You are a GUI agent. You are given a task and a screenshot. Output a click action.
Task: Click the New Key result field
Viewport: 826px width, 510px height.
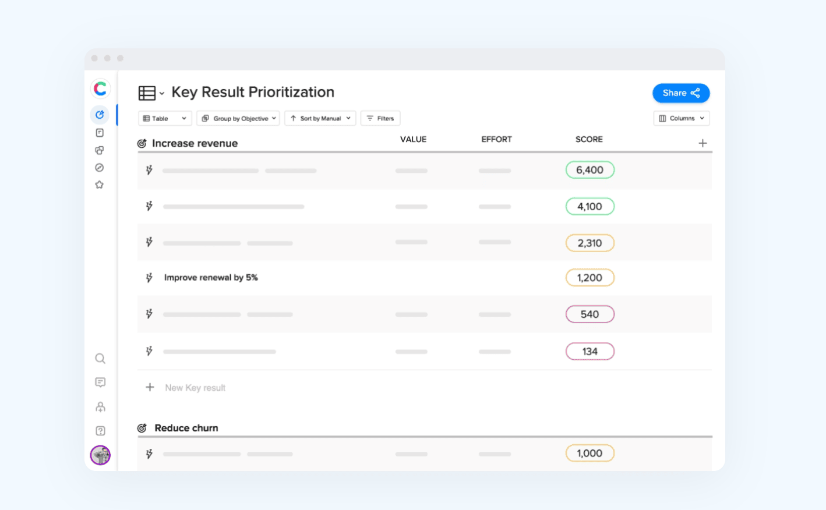[x=195, y=388]
